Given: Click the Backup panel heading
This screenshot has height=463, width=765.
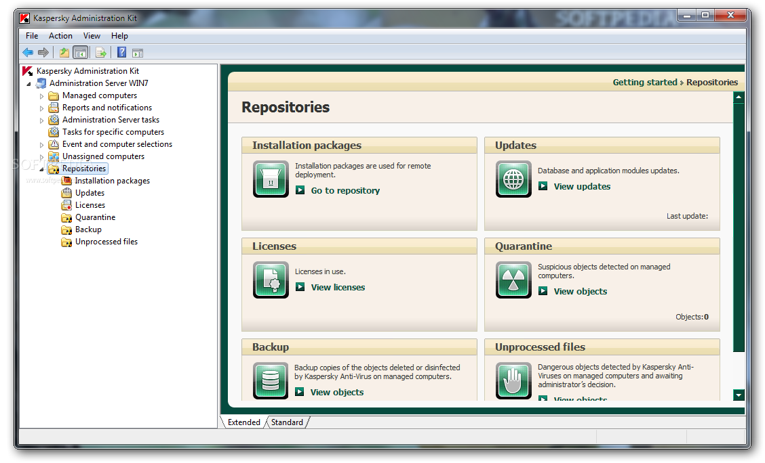Looking at the screenshot, I should tap(271, 347).
